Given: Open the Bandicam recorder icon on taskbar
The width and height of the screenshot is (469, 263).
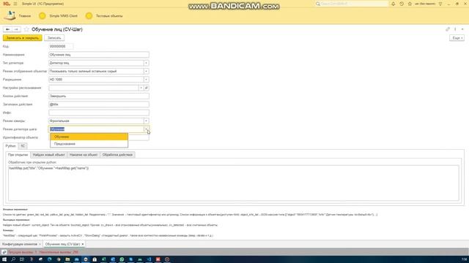Looking at the screenshot, I should 167,259.
